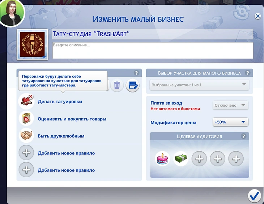The width and height of the screenshot is (264, 204).
Task: Save the rule preset with floppy disk icon
Action: click(132, 85)
